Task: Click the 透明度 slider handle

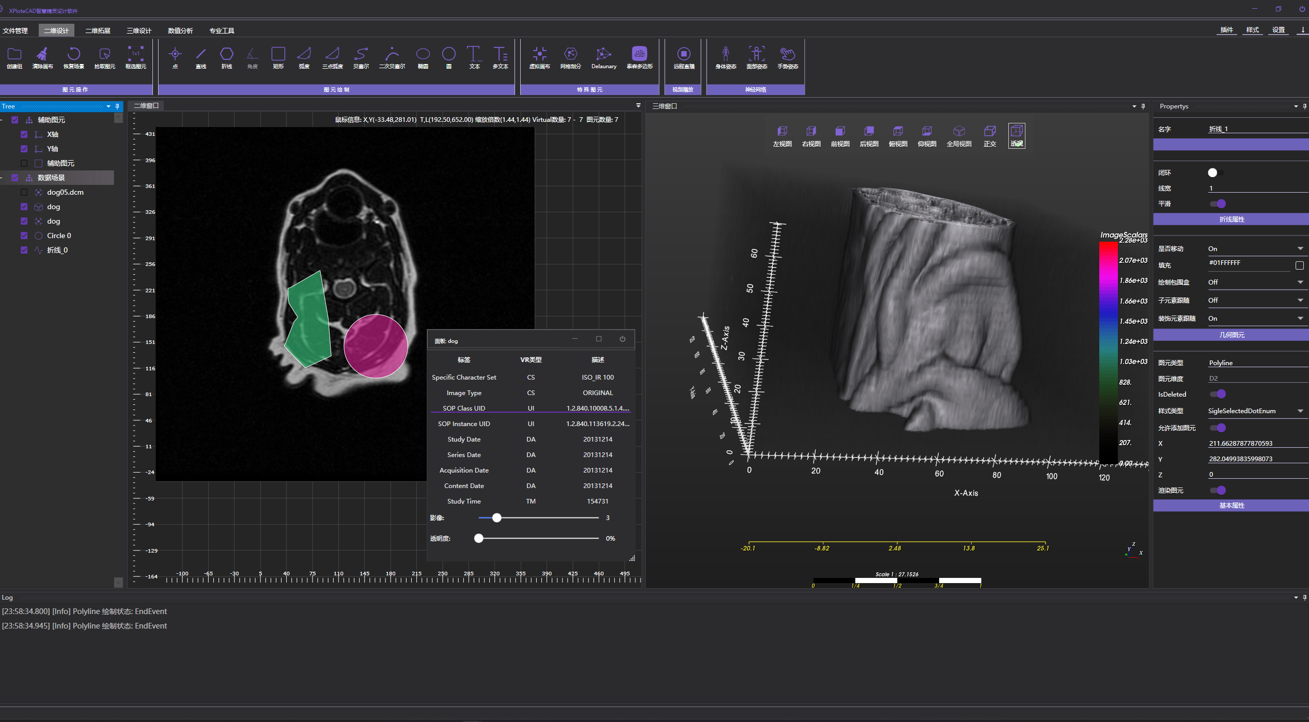Action: (479, 539)
